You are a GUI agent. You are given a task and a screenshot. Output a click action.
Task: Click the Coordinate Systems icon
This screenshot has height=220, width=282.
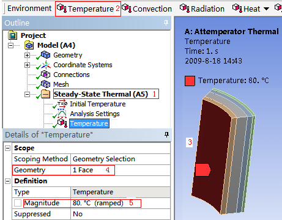pyautogui.click(x=46, y=65)
